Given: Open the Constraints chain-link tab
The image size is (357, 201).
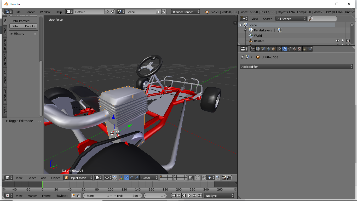Looking at the screenshot, I should pos(279,49).
